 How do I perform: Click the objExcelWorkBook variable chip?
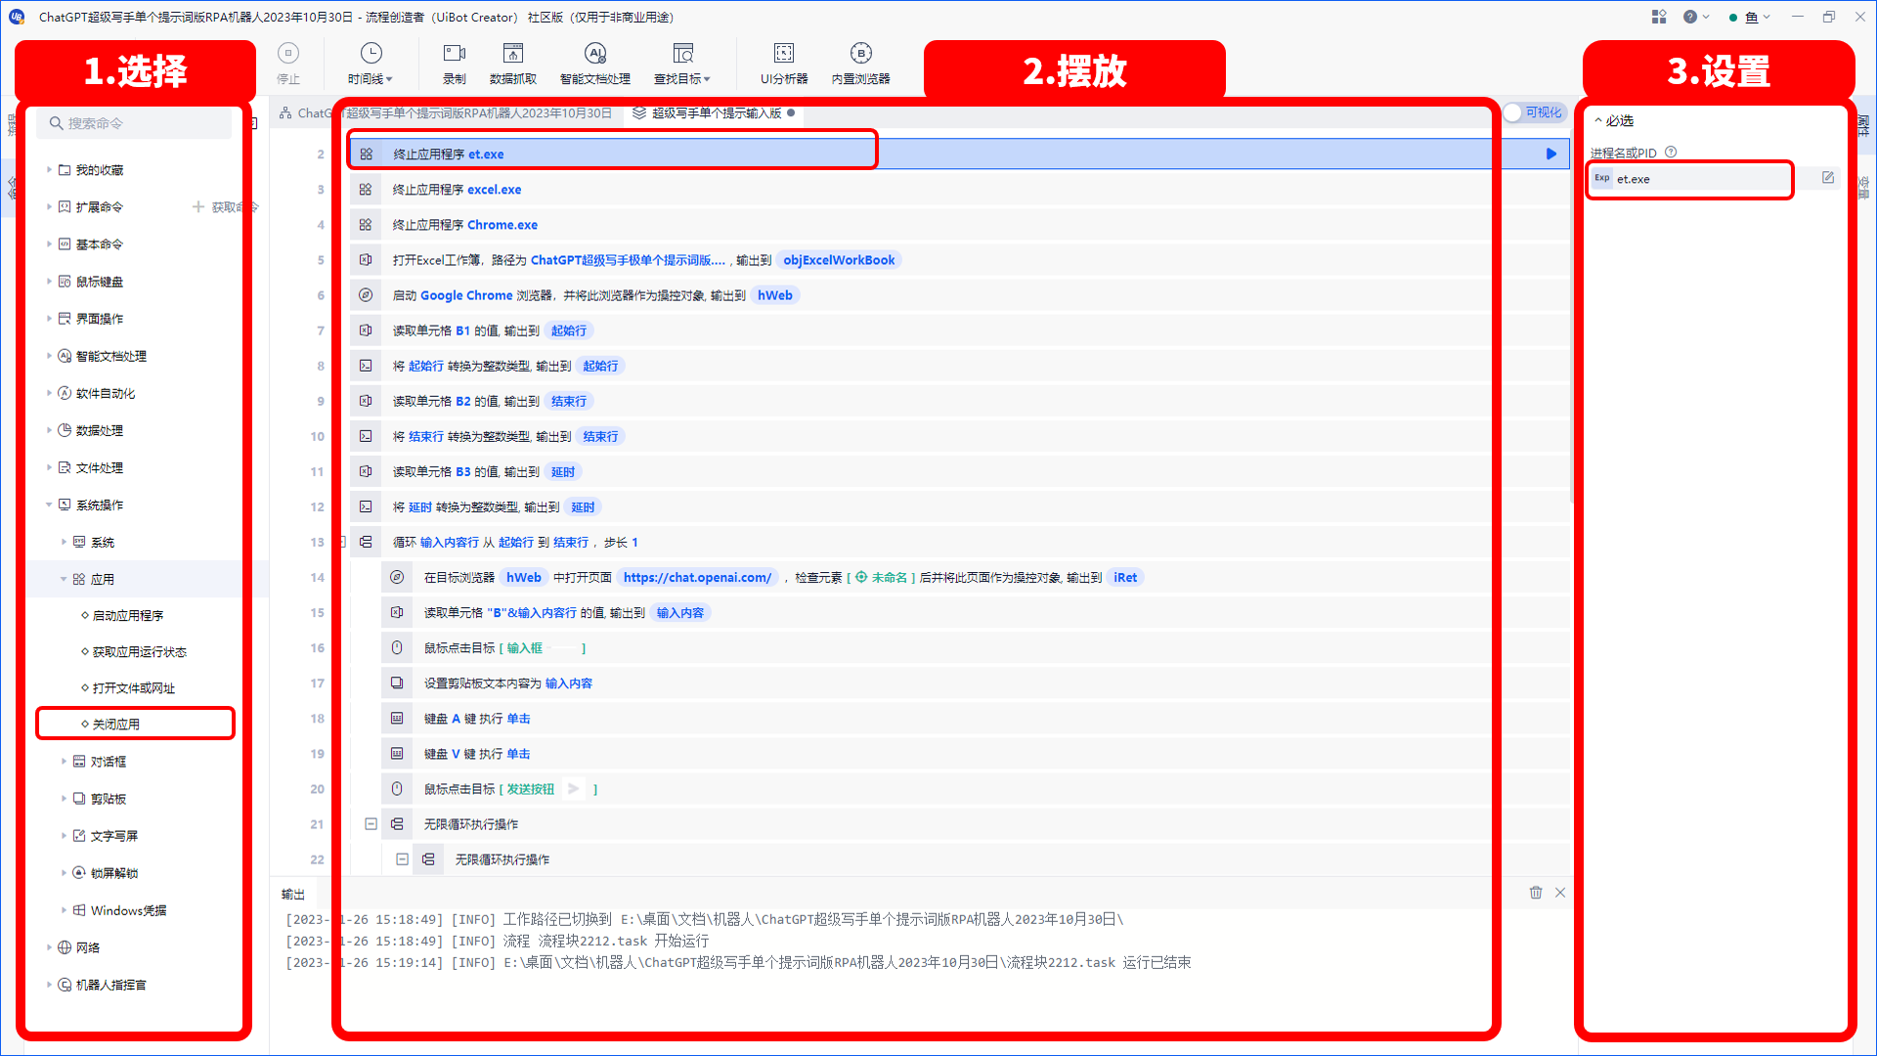(x=839, y=260)
